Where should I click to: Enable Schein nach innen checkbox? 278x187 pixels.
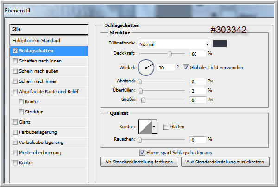pyautogui.click(x=15, y=81)
